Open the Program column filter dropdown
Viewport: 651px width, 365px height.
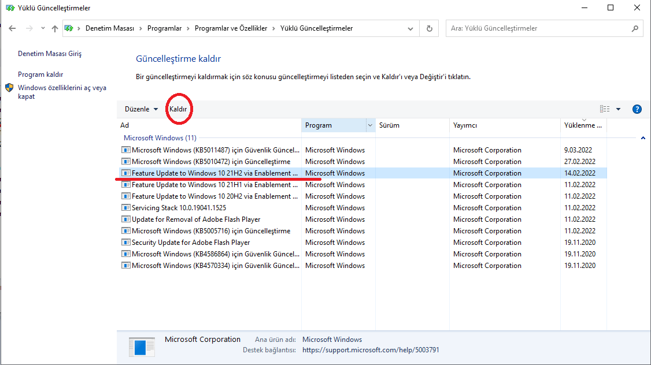[370, 125]
